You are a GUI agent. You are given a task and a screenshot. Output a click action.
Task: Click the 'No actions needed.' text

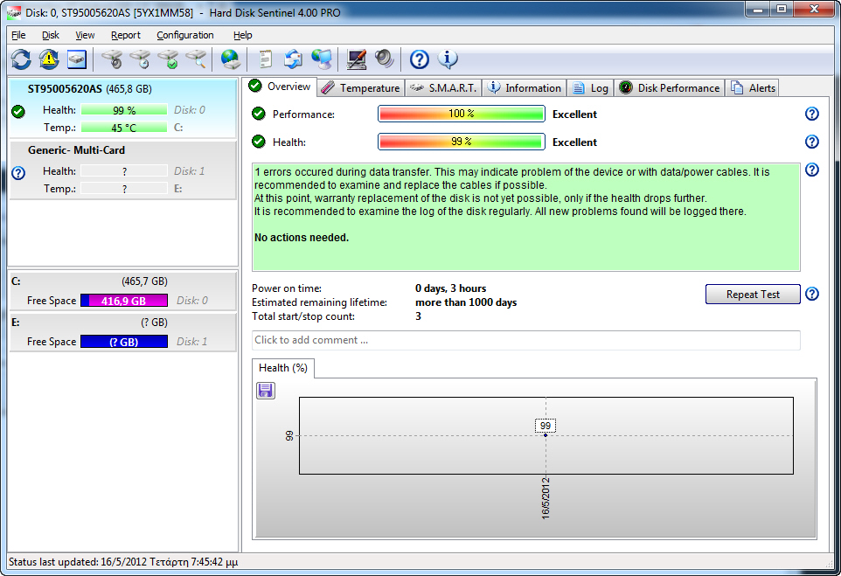click(x=302, y=238)
